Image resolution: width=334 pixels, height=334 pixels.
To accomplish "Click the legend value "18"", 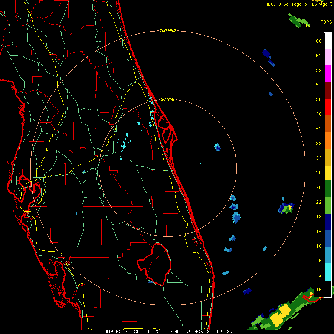I will [319, 217].
